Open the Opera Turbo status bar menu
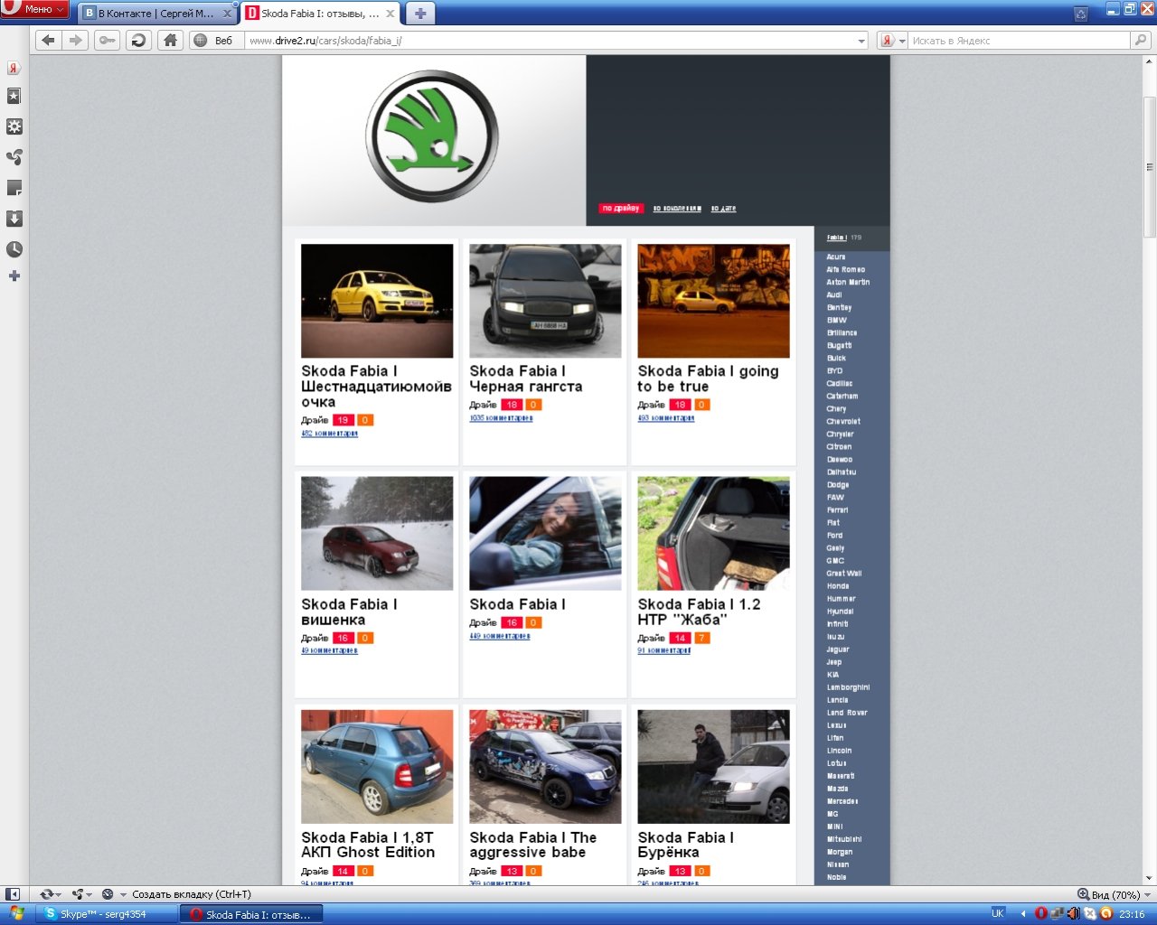 113,894
